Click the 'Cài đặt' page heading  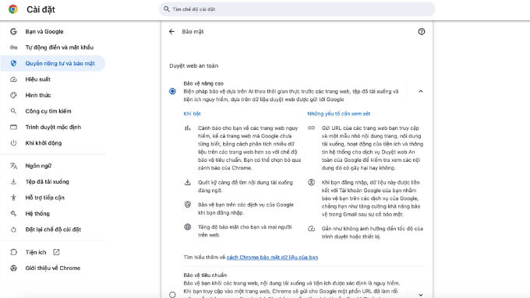(x=41, y=9)
